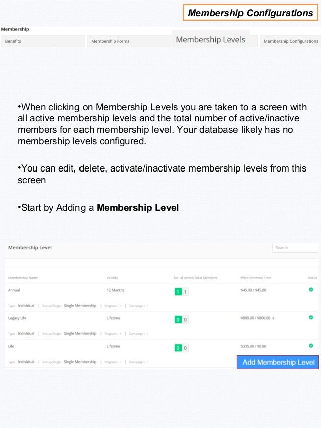Toggle the Life membership green status icon
This screenshot has width=321, height=428.
pos(311,346)
